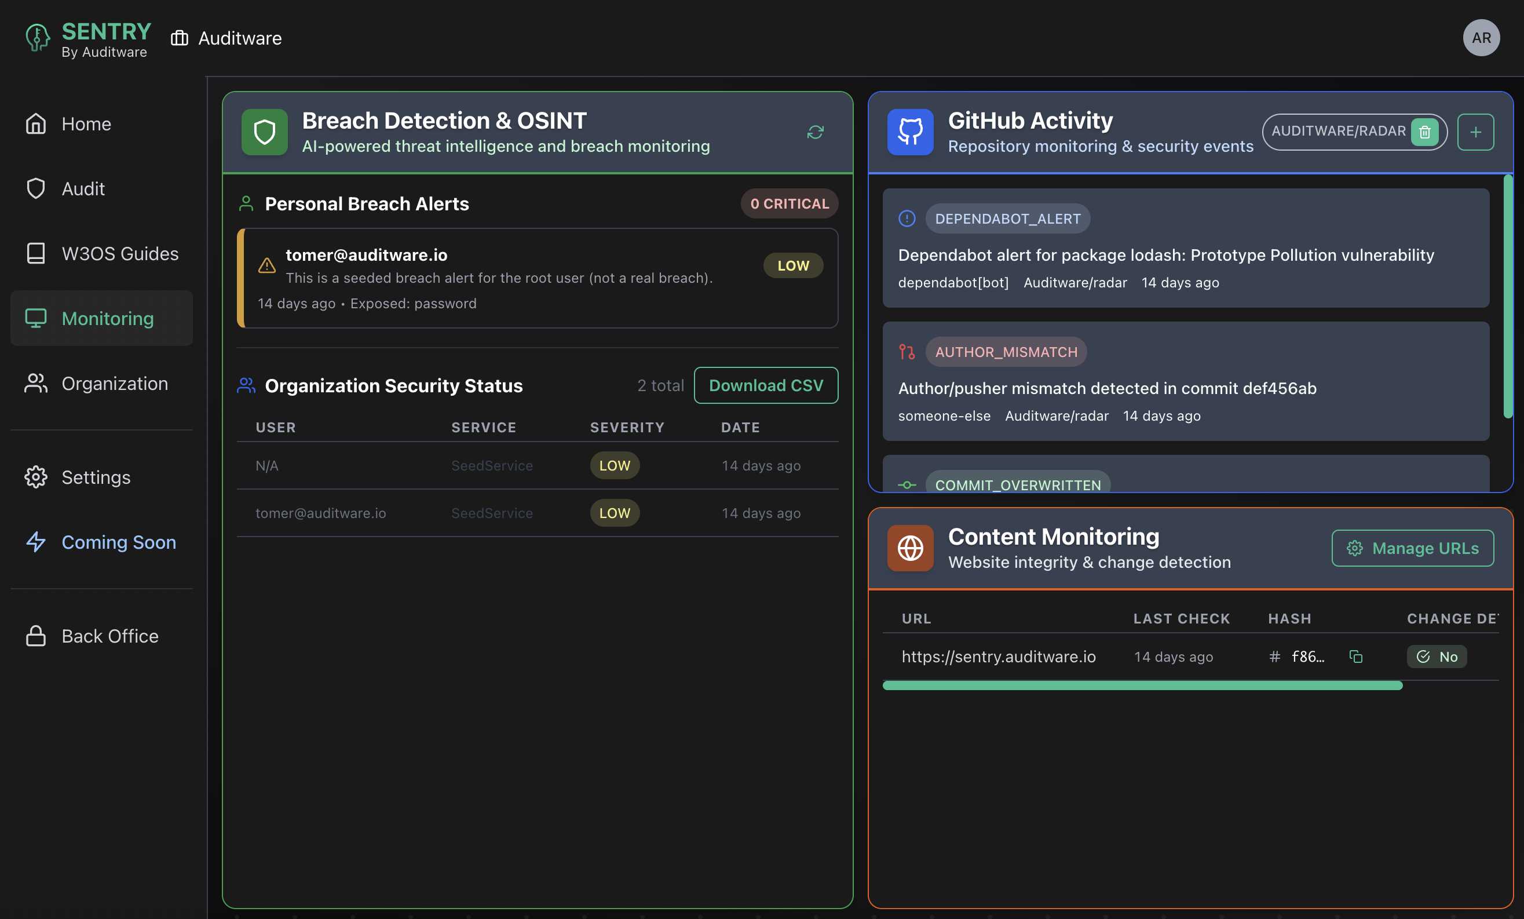Select the N/A user row
Image resolution: width=1524 pixels, height=919 pixels.
pos(538,465)
